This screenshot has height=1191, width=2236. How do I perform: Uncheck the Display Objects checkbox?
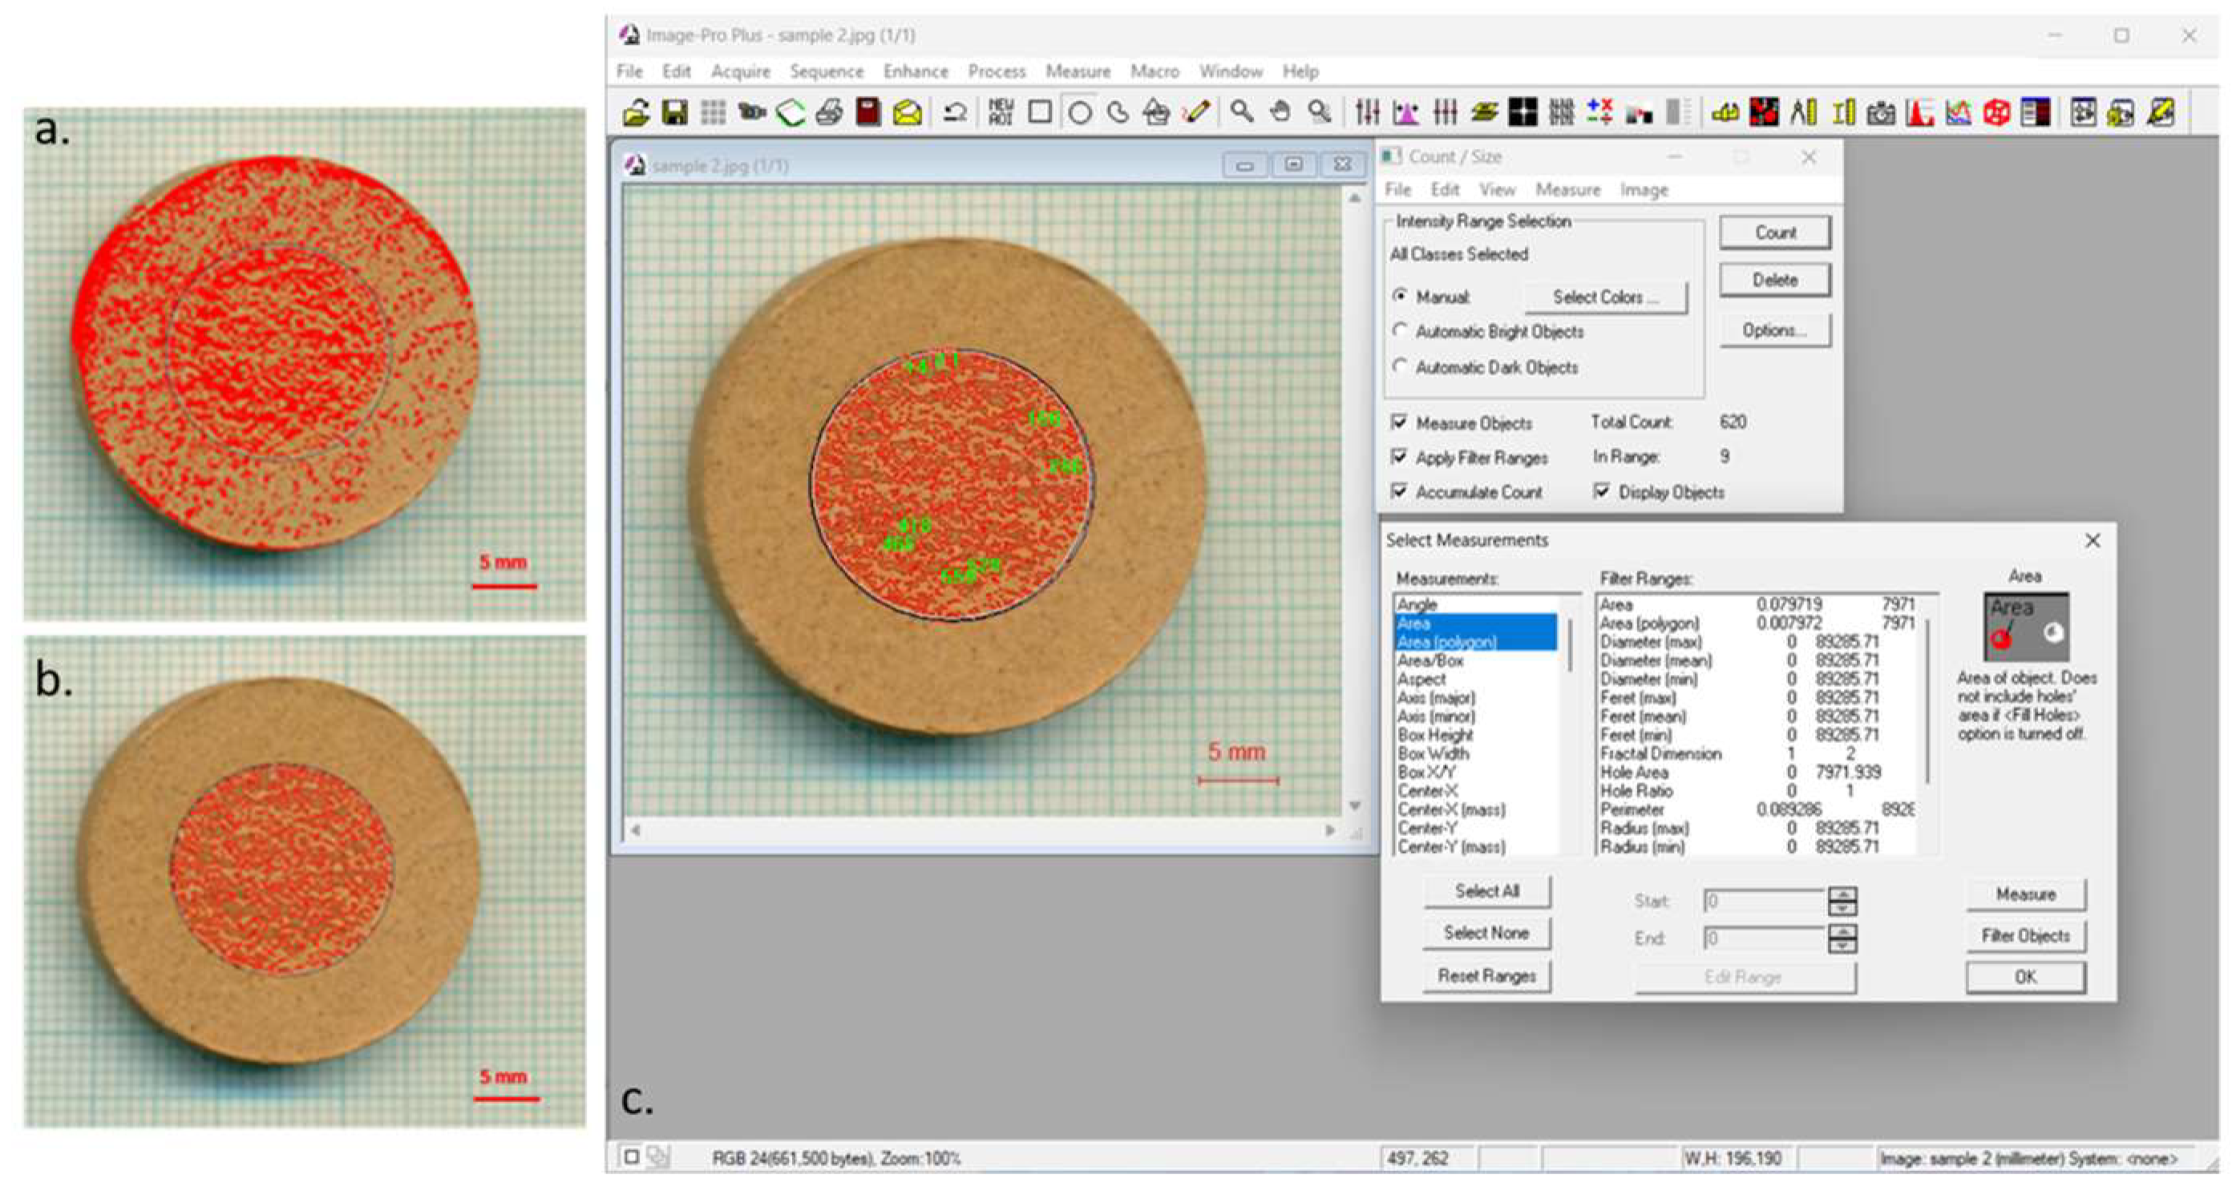coord(1602,492)
